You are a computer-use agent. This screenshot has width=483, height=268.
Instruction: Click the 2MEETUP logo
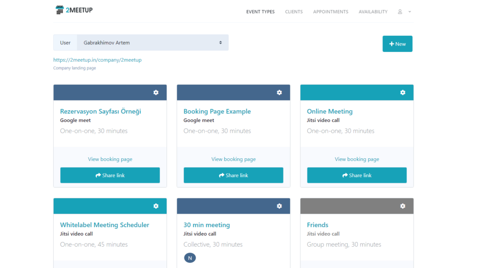(x=74, y=10)
